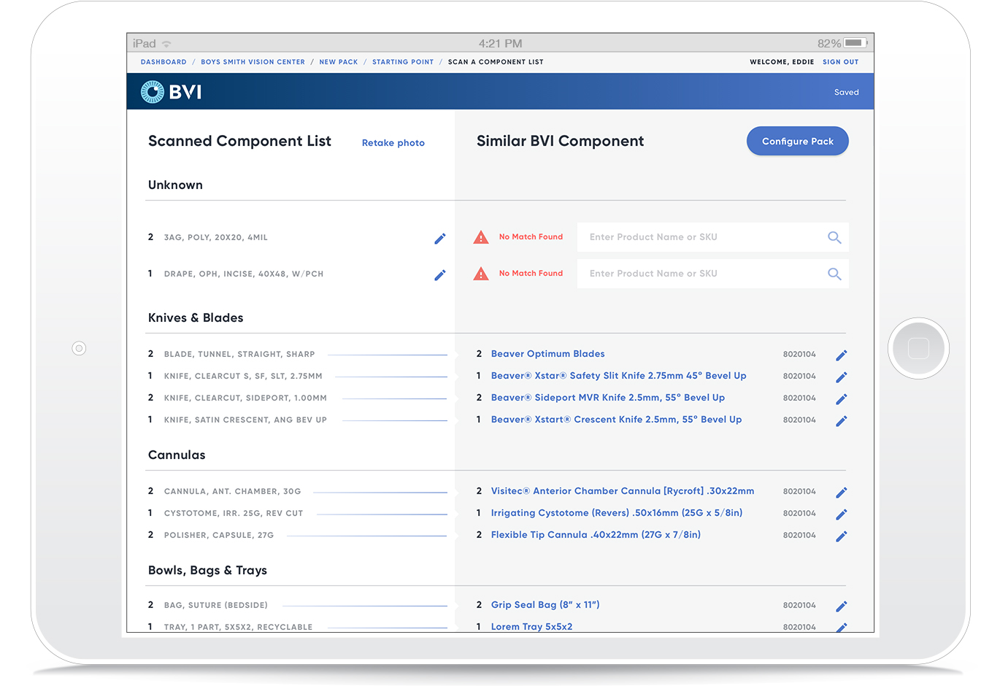Click Knives & Blades section heading
The height and width of the screenshot is (686, 1000).
[x=196, y=318]
